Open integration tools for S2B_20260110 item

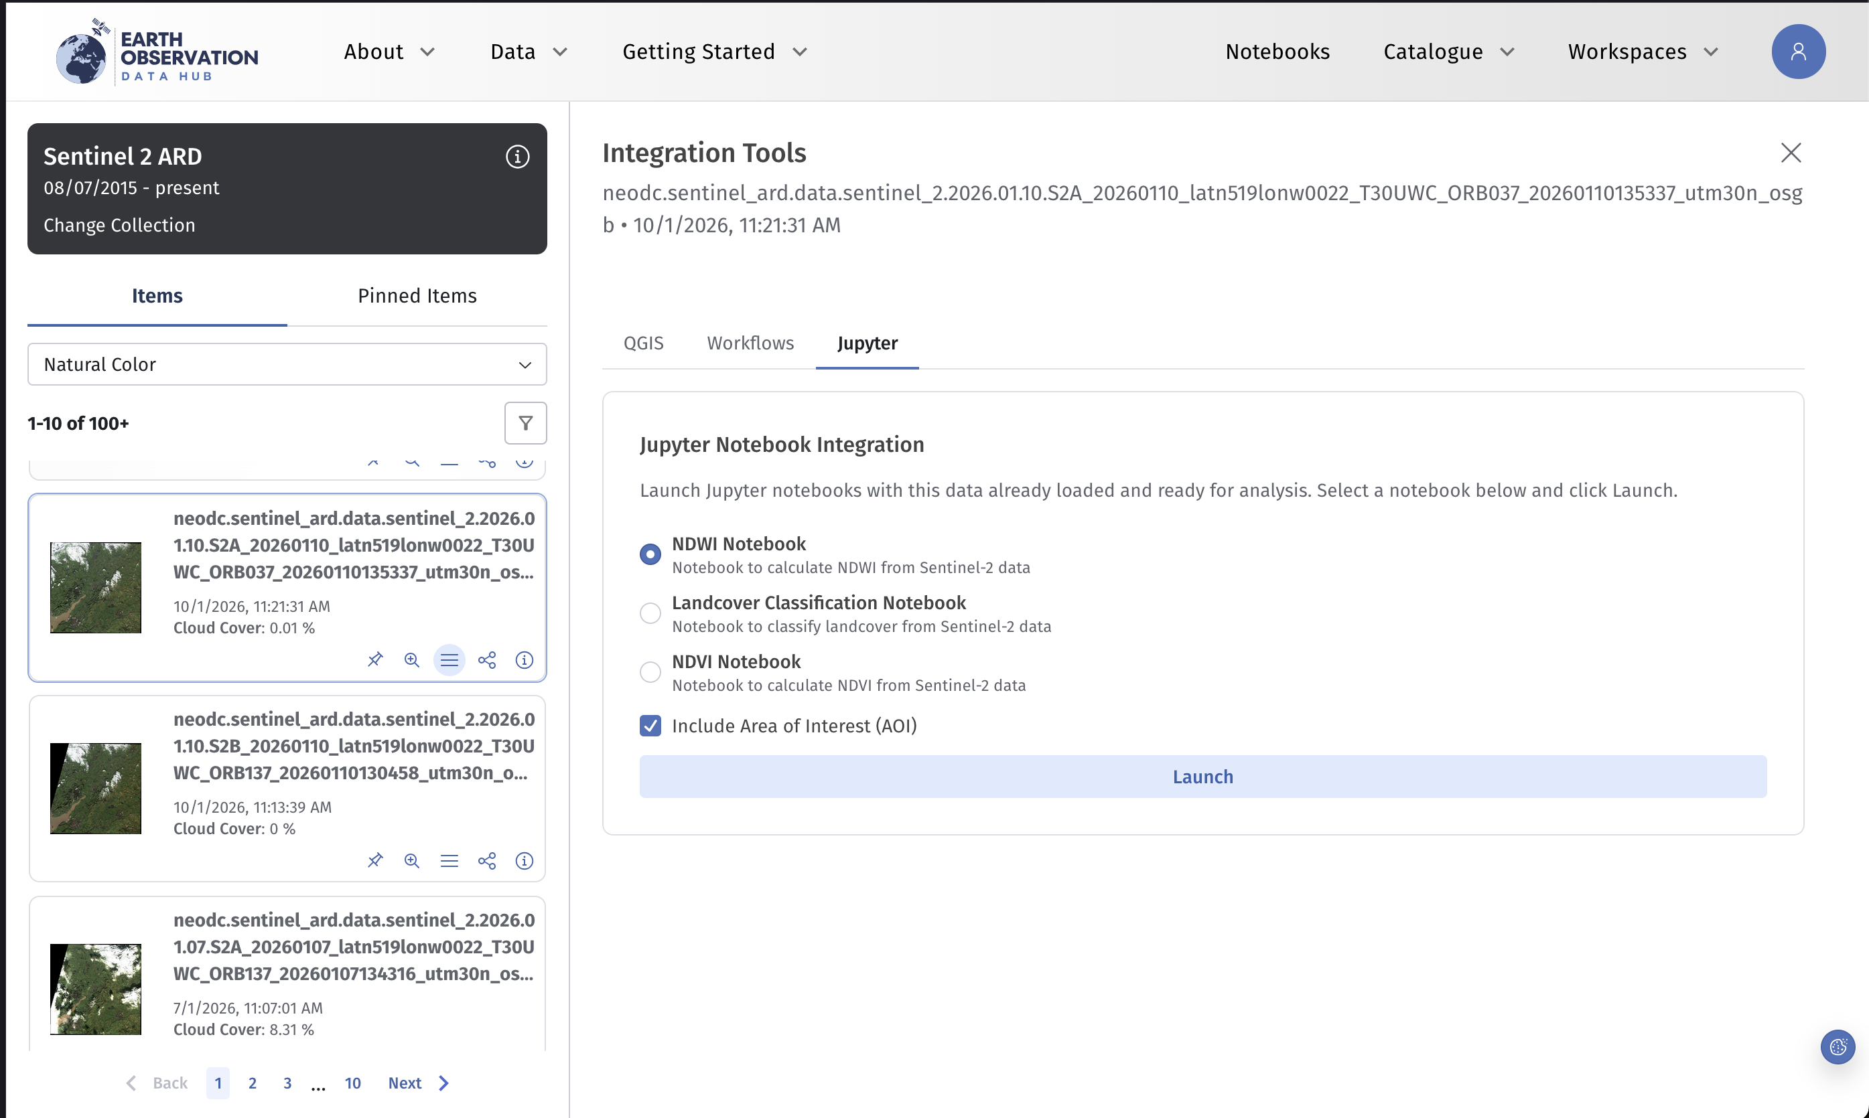coord(449,860)
